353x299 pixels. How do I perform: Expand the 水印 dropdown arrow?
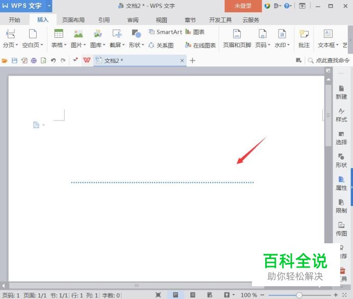288,45
